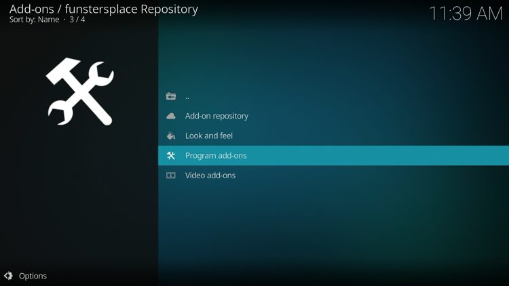The image size is (509, 286).
Task: Click the film strip Video add-ons icon
Action: (171, 176)
